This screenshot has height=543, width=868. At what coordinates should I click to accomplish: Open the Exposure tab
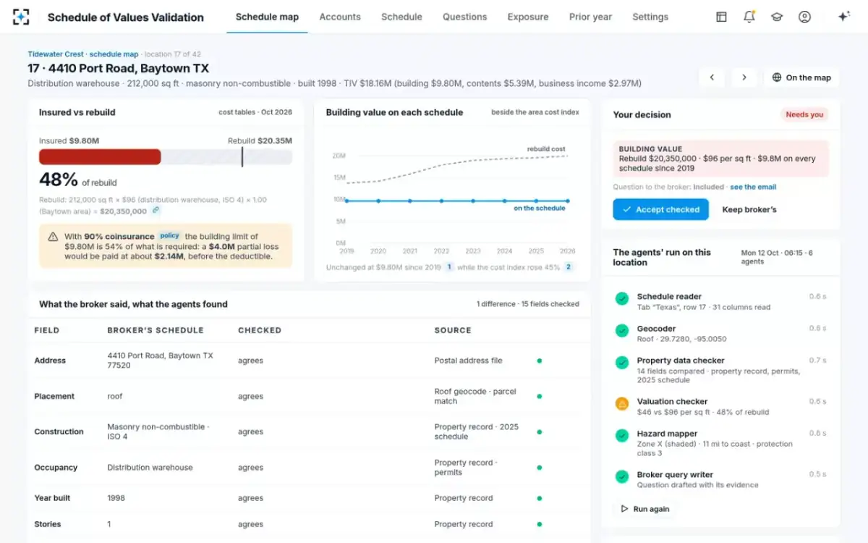coord(528,17)
